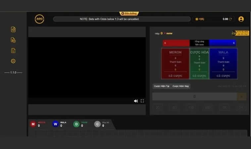This screenshot has width=251, height=149.
Task: Mute the video player sound
Action: [136, 101]
